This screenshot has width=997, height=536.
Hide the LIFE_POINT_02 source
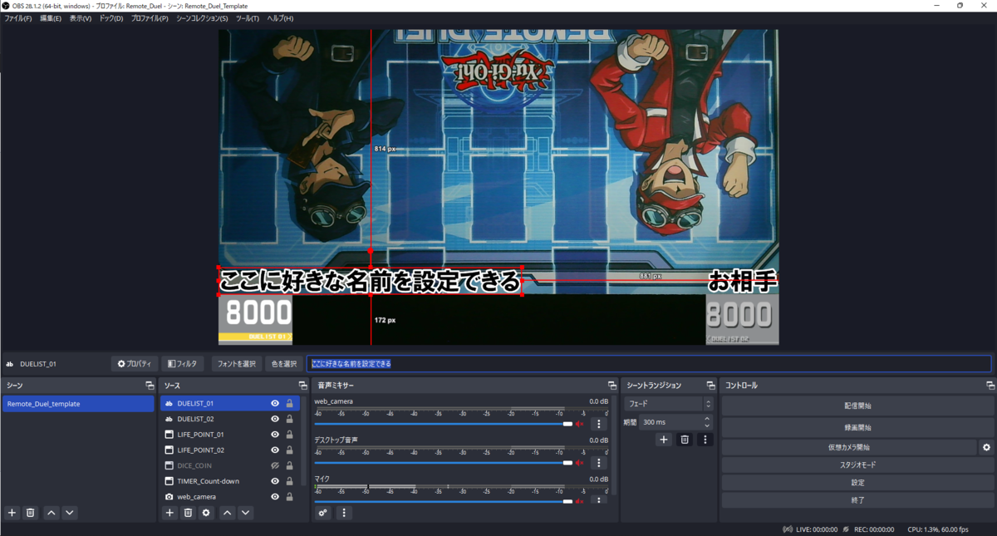275,450
